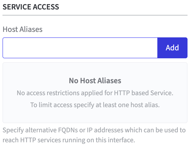Click the 'To limit access specify' hint line
Viewport: 191px width, 151px height.
pos(95,105)
